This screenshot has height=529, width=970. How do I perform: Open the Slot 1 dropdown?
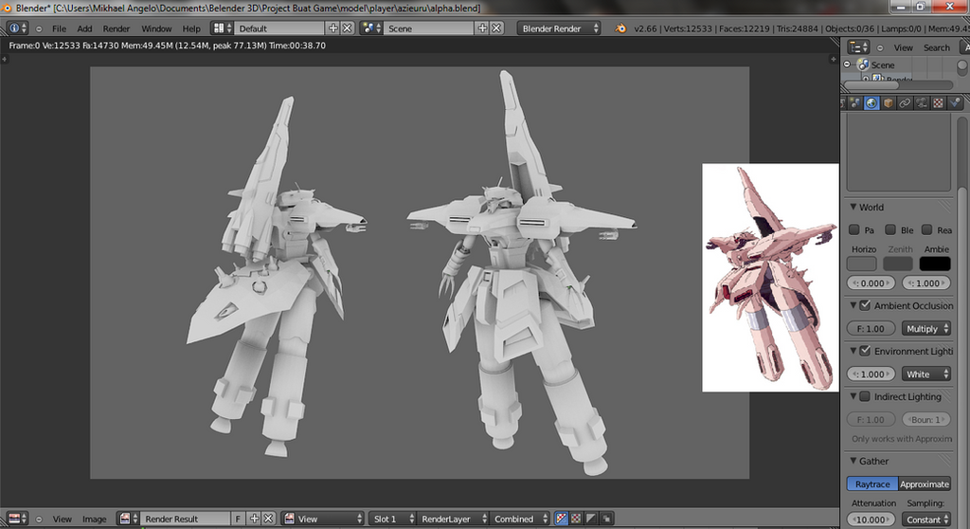click(x=392, y=519)
